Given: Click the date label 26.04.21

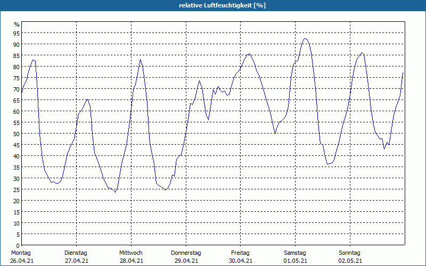Looking at the screenshot, I should (x=21, y=261).
